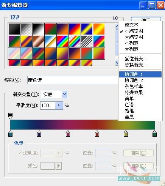Select the pastel pink-blue striped gradient preset

coord(14,53)
